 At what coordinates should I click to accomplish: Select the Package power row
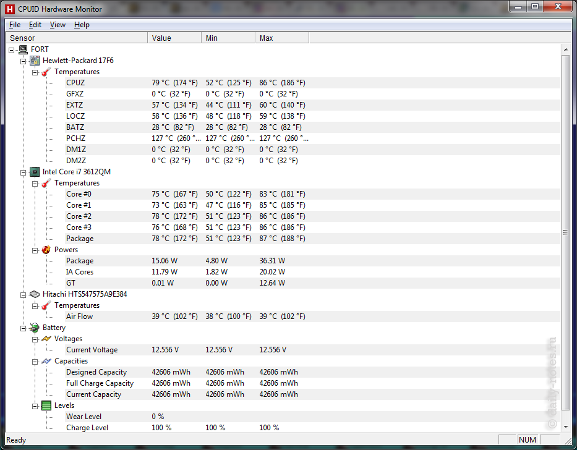[80, 261]
